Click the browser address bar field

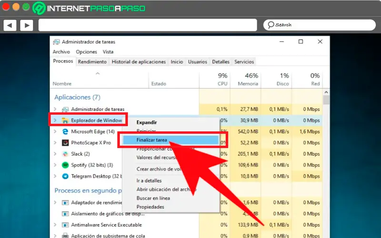pos(148,25)
